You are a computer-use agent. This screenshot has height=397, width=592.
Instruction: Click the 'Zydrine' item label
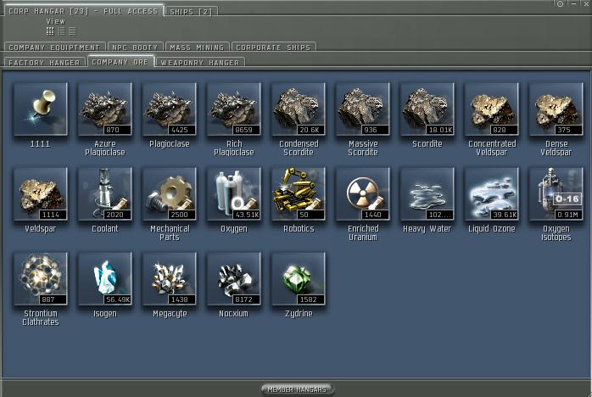pyautogui.click(x=299, y=314)
